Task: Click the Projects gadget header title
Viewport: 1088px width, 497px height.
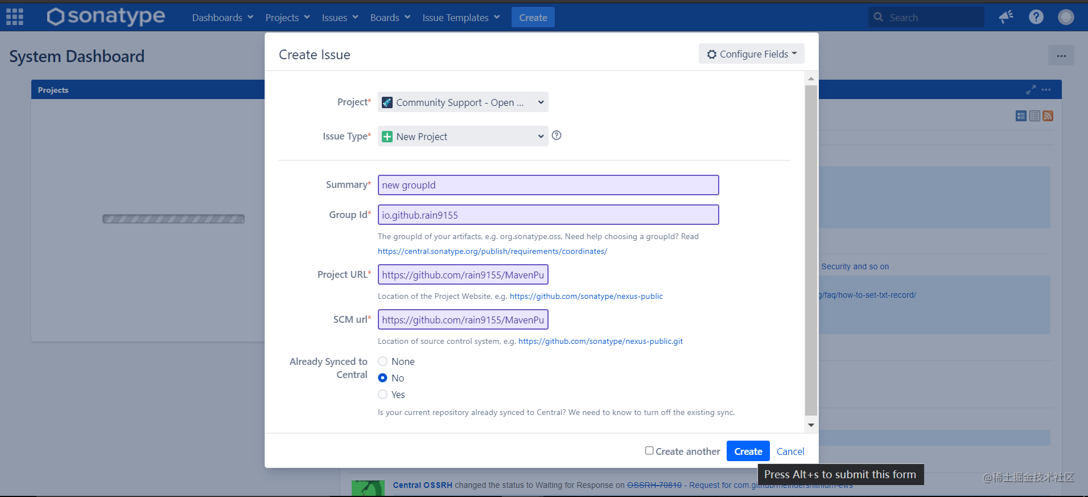Action: coord(53,90)
